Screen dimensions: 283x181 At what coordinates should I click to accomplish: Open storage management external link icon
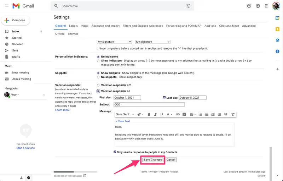85,176
